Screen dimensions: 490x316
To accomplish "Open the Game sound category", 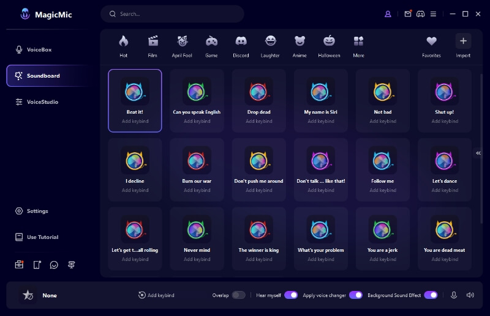I will point(211,46).
